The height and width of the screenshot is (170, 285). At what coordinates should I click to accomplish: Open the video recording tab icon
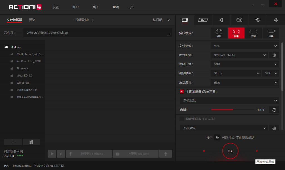point(185,20)
